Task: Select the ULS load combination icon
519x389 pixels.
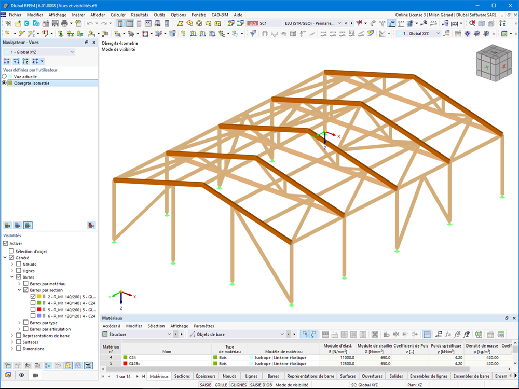Action: [253, 23]
